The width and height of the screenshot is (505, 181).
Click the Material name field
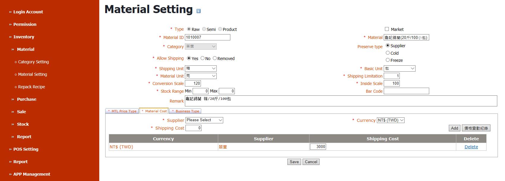tap(406, 37)
